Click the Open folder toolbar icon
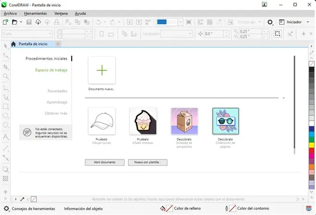 click(x=14, y=22)
